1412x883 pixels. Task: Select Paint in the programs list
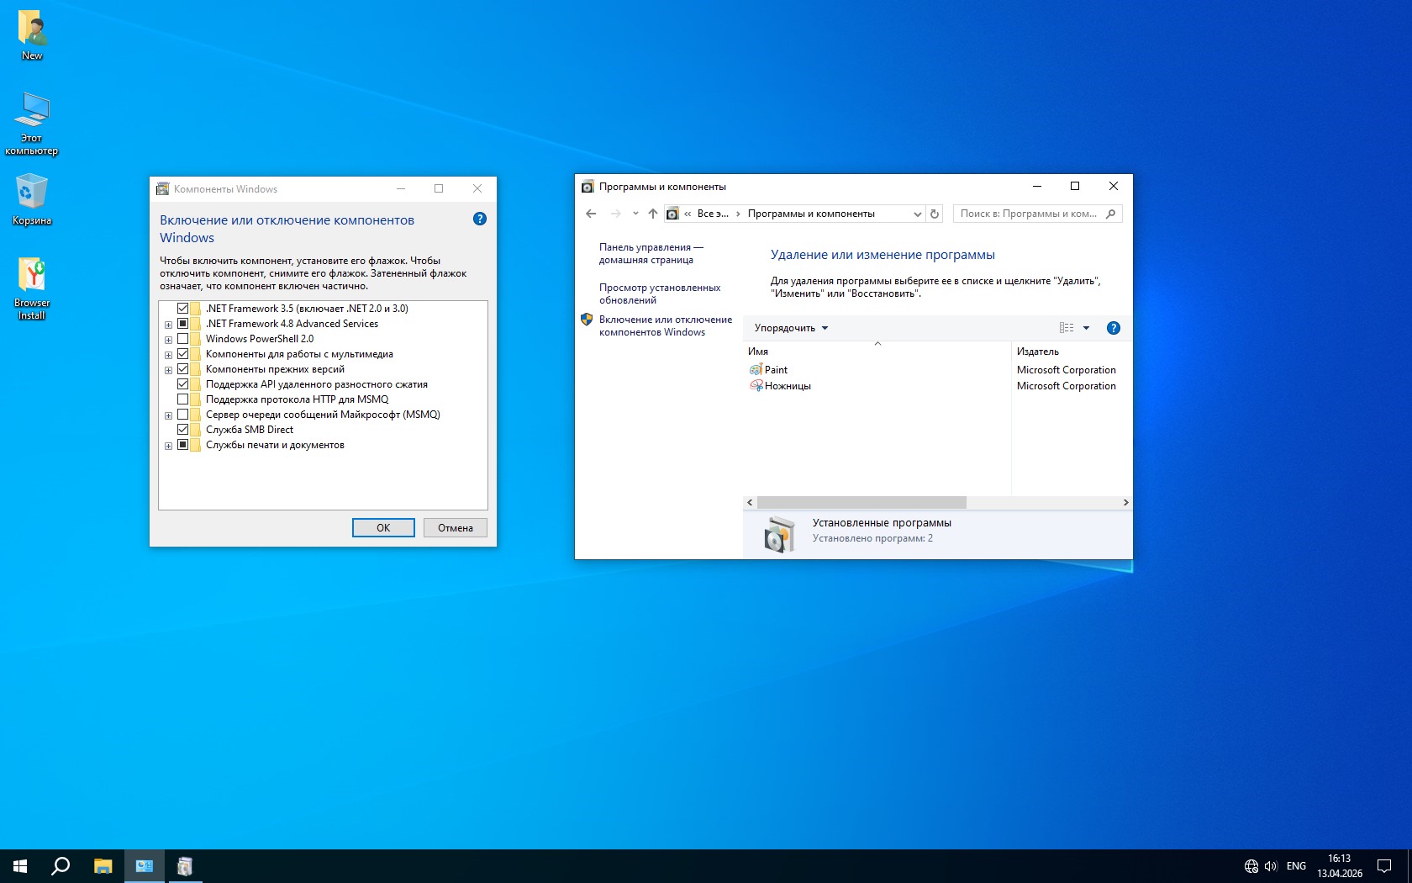[775, 370]
